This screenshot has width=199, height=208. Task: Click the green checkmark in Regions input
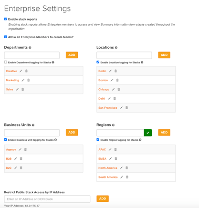[148, 133]
